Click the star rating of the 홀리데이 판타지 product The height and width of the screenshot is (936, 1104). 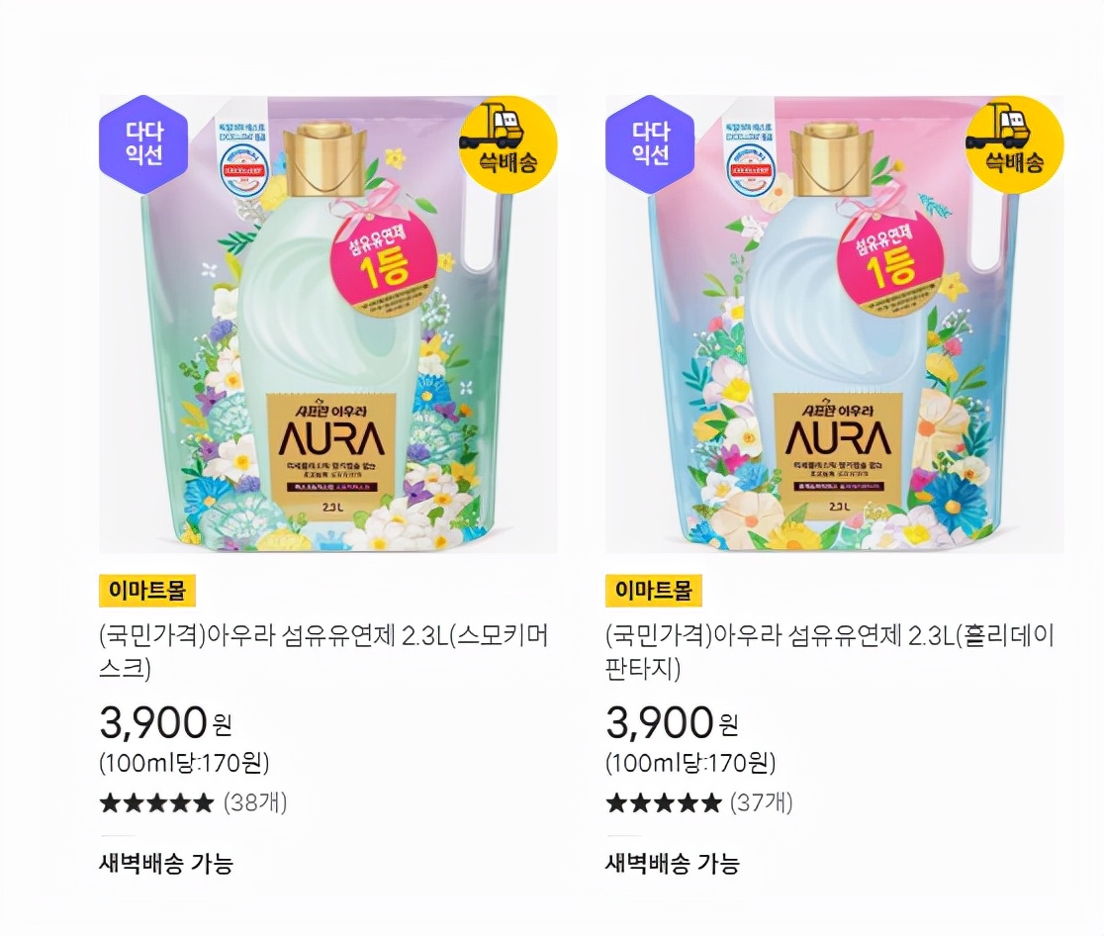[663, 802]
